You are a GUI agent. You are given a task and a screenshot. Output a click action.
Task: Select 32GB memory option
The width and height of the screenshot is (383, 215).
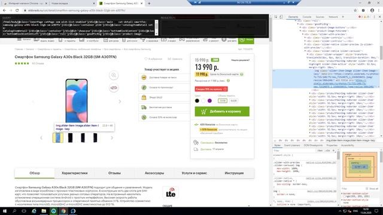[x=223, y=101]
